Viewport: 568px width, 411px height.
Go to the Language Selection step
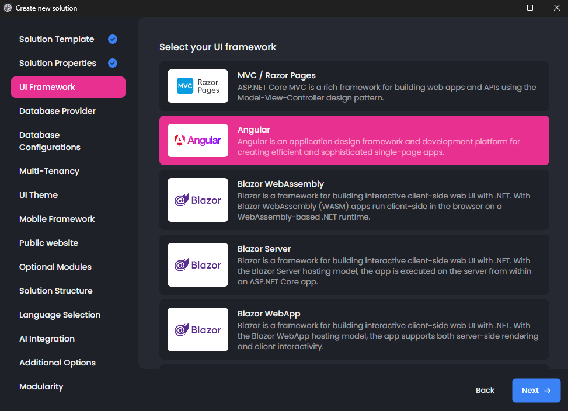point(60,315)
